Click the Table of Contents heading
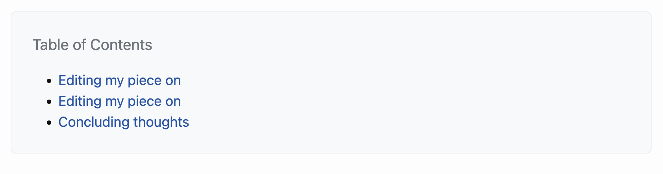The width and height of the screenshot is (663, 174). click(93, 45)
